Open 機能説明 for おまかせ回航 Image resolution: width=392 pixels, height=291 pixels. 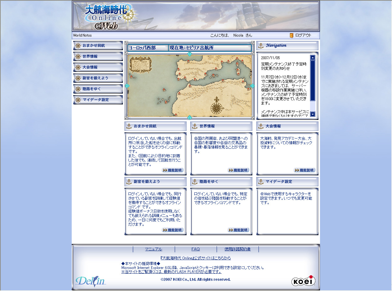173,170
